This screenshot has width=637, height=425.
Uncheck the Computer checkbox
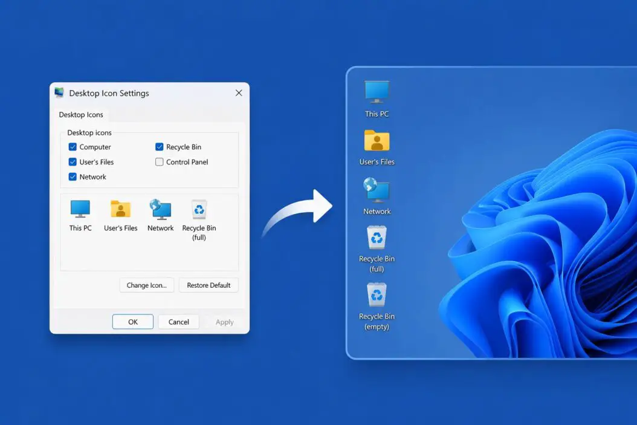[73, 147]
